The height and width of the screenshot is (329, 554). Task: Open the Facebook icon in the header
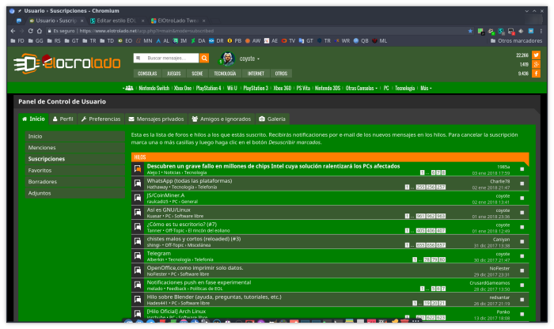point(536,74)
